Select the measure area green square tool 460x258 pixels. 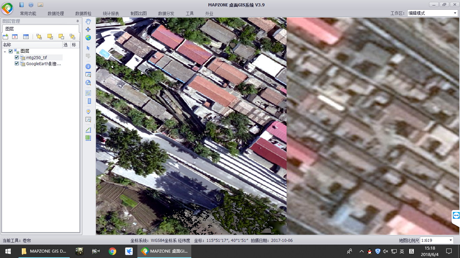[88, 138]
